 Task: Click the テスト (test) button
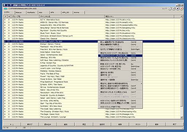tap(138, 124)
